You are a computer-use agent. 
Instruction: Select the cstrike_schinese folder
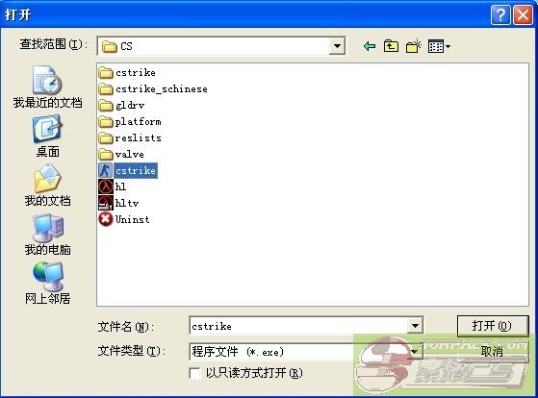coord(153,89)
